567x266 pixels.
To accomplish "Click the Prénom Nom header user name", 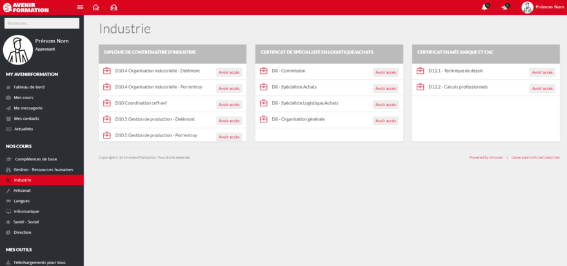I will pyautogui.click(x=550, y=7).
